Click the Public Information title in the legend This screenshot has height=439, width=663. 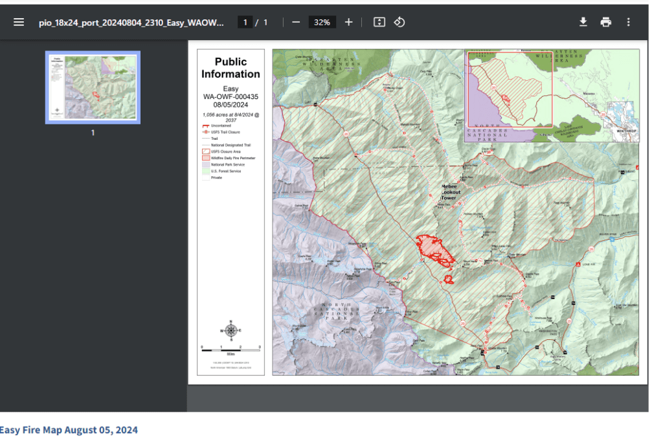coord(230,68)
